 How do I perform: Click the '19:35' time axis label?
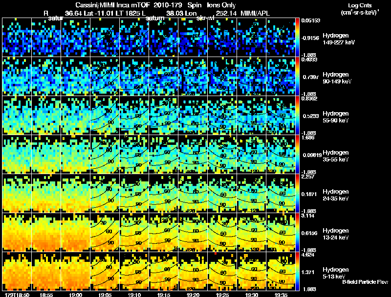point(281,295)
